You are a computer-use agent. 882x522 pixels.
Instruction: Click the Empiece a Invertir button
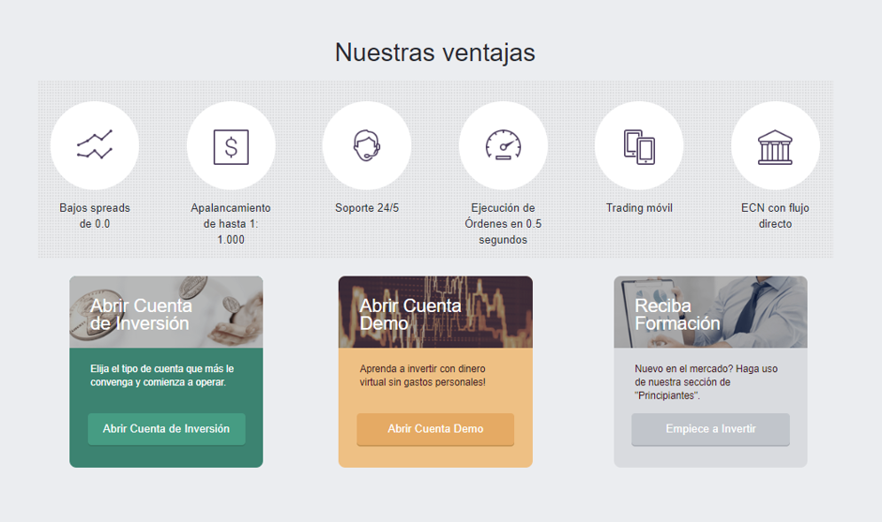pos(710,429)
